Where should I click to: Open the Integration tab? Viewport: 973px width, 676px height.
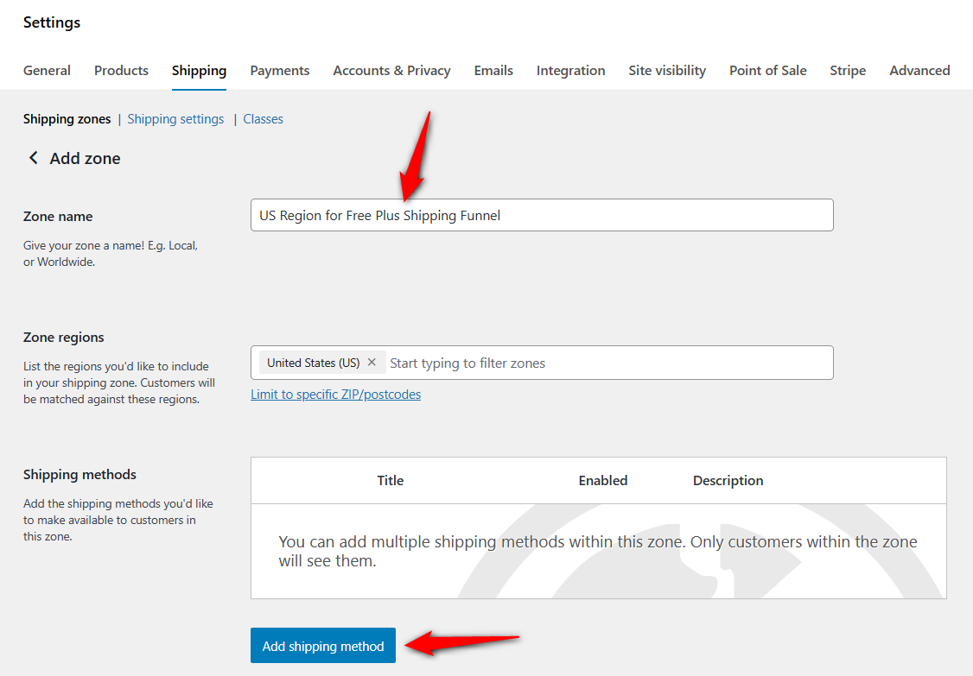(570, 71)
